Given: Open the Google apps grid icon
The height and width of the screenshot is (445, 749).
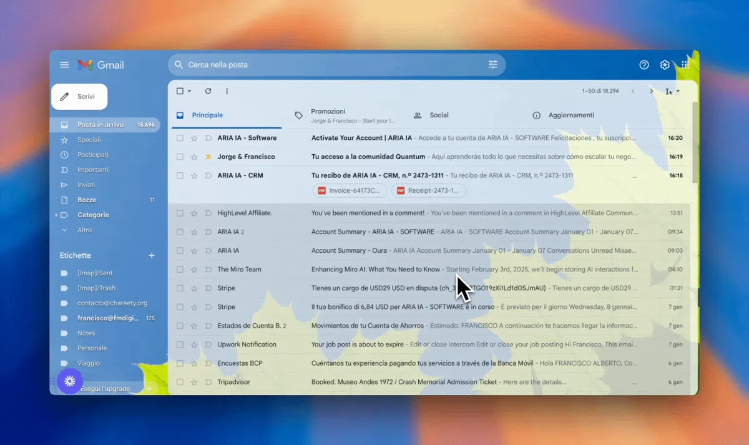Looking at the screenshot, I should pyautogui.click(x=685, y=65).
